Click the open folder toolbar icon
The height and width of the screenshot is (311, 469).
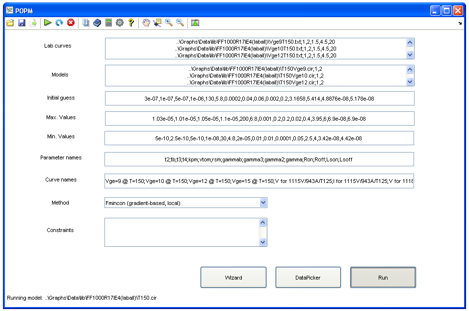pos(10,23)
